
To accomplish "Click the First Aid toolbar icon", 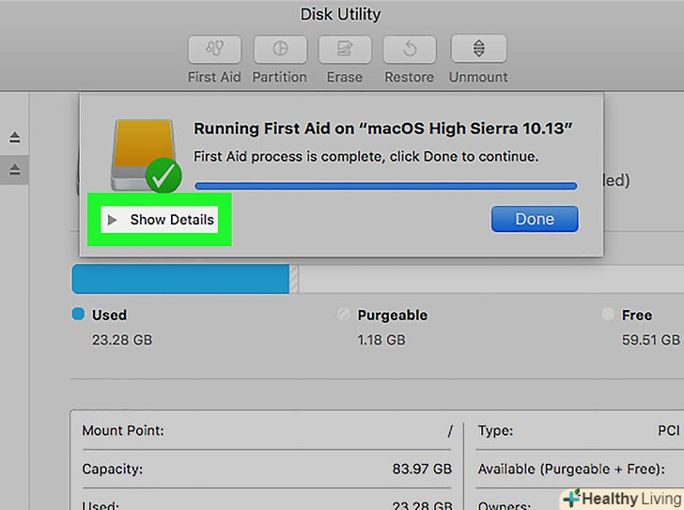I will (214, 50).
